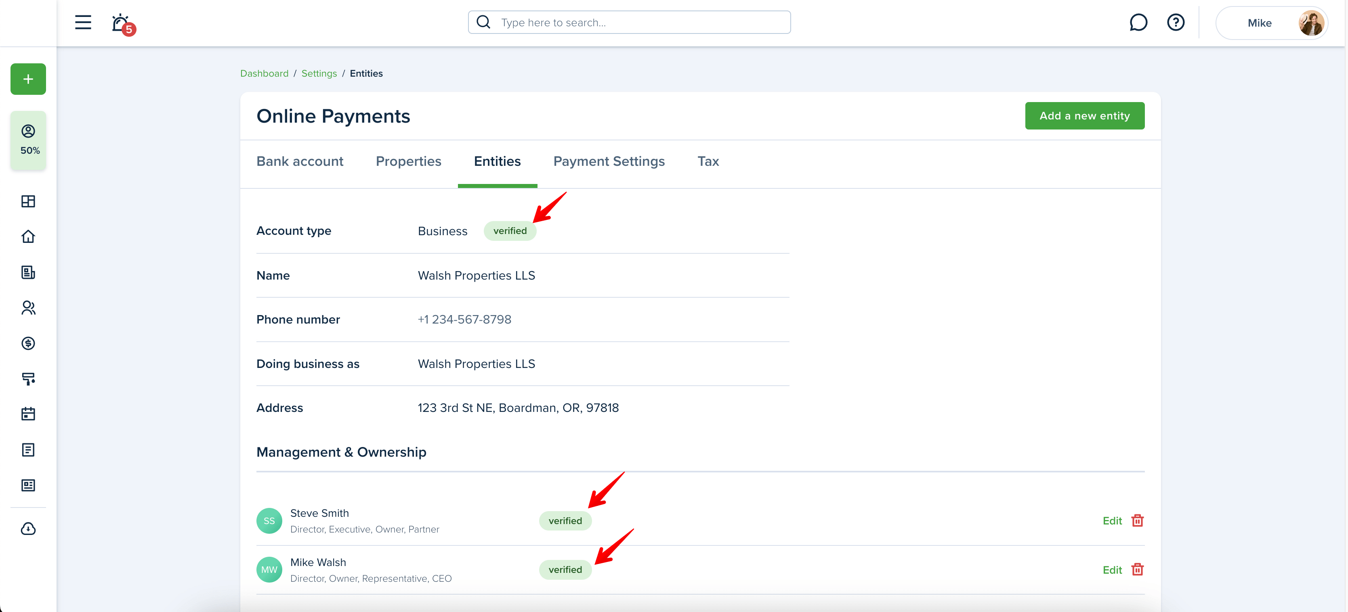Switch to the Properties tab

[409, 161]
